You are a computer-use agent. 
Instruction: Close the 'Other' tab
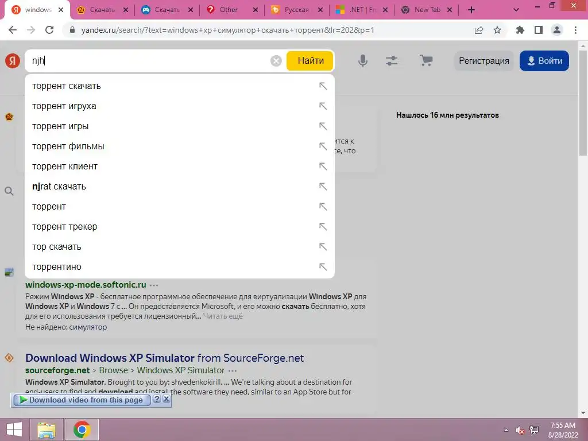tap(256, 10)
